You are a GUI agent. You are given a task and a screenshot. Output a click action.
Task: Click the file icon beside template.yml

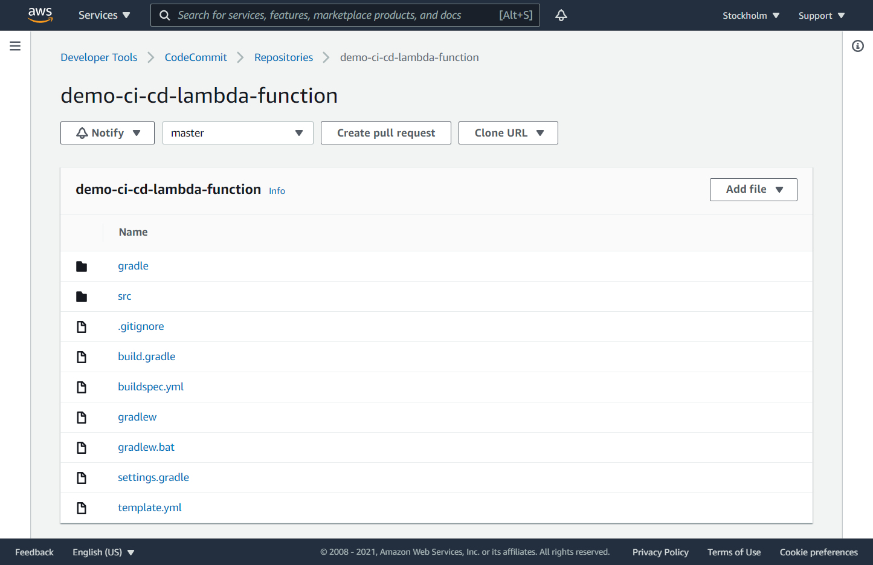click(82, 508)
